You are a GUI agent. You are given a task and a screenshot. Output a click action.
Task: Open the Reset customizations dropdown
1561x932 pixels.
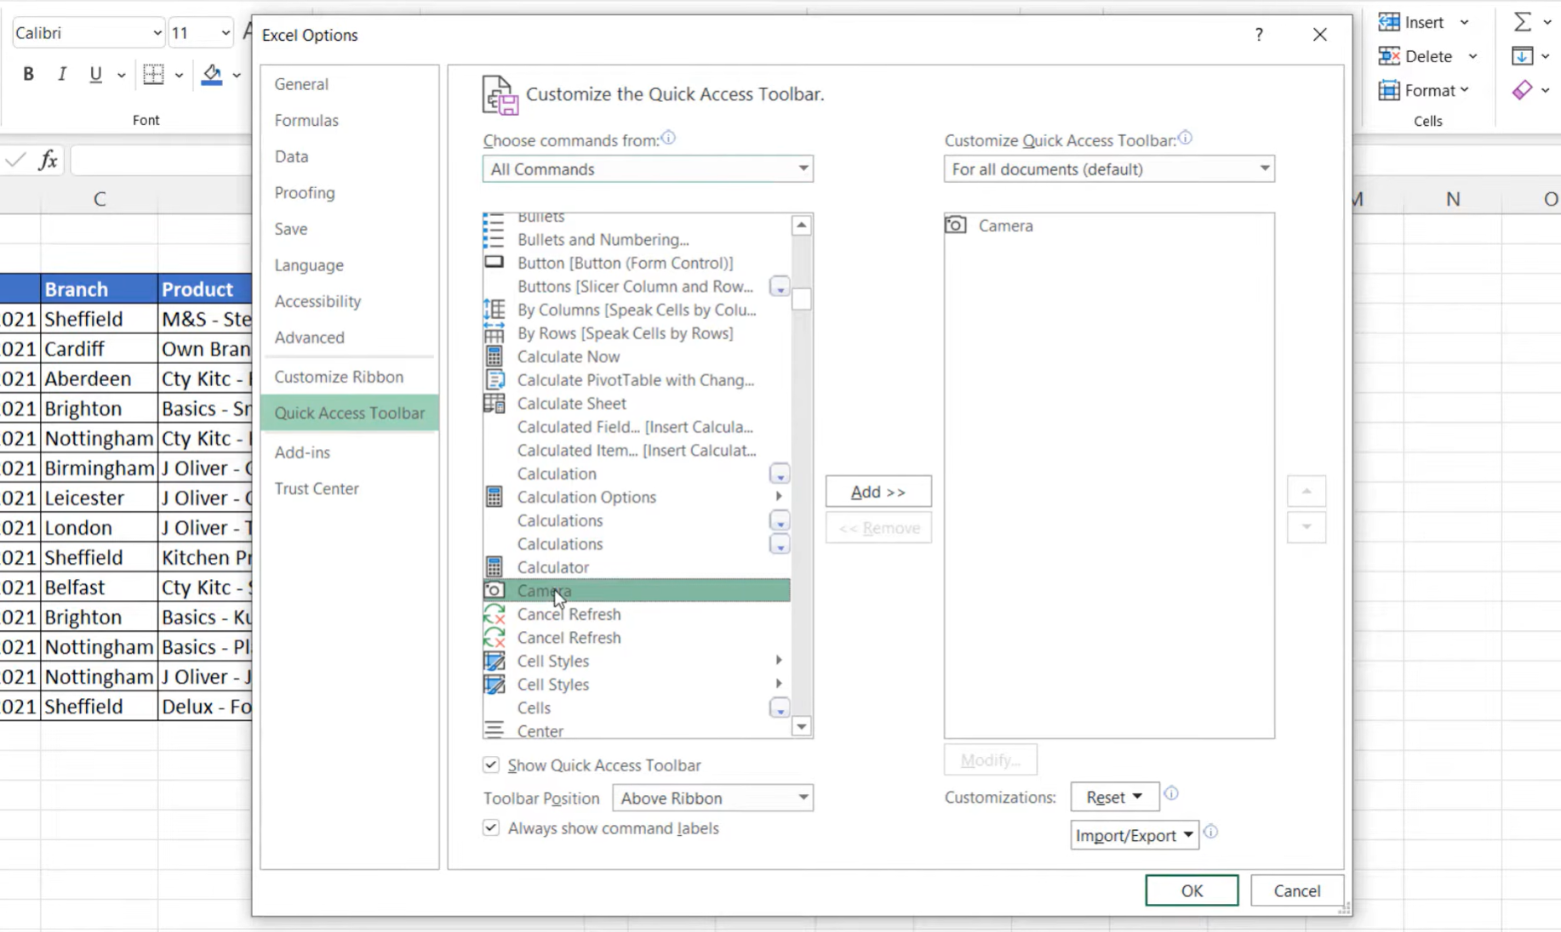click(1114, 797)
